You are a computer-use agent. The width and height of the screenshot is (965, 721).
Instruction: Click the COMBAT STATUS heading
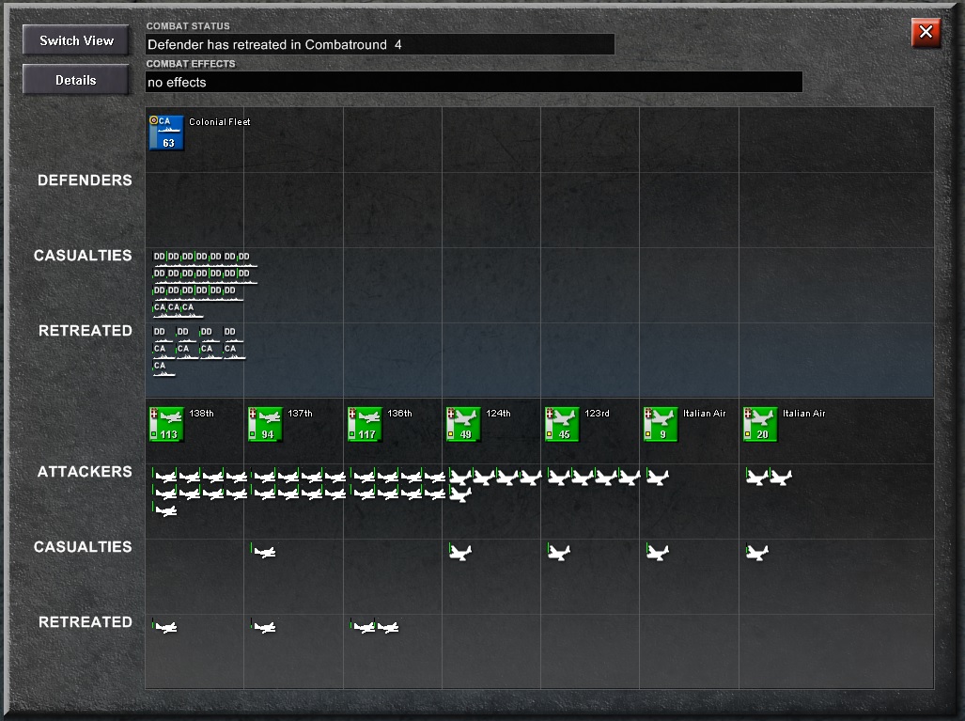188,26
